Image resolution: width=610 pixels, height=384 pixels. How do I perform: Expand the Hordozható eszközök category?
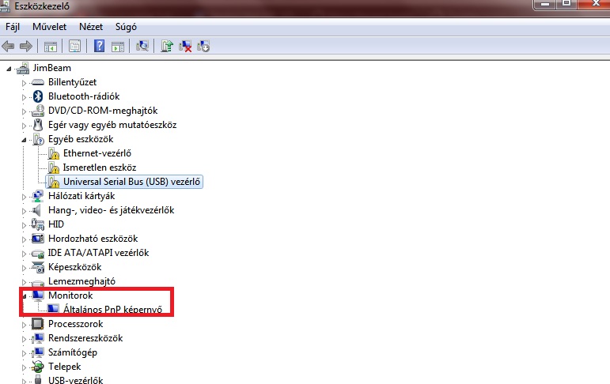[x=24, y=239]
